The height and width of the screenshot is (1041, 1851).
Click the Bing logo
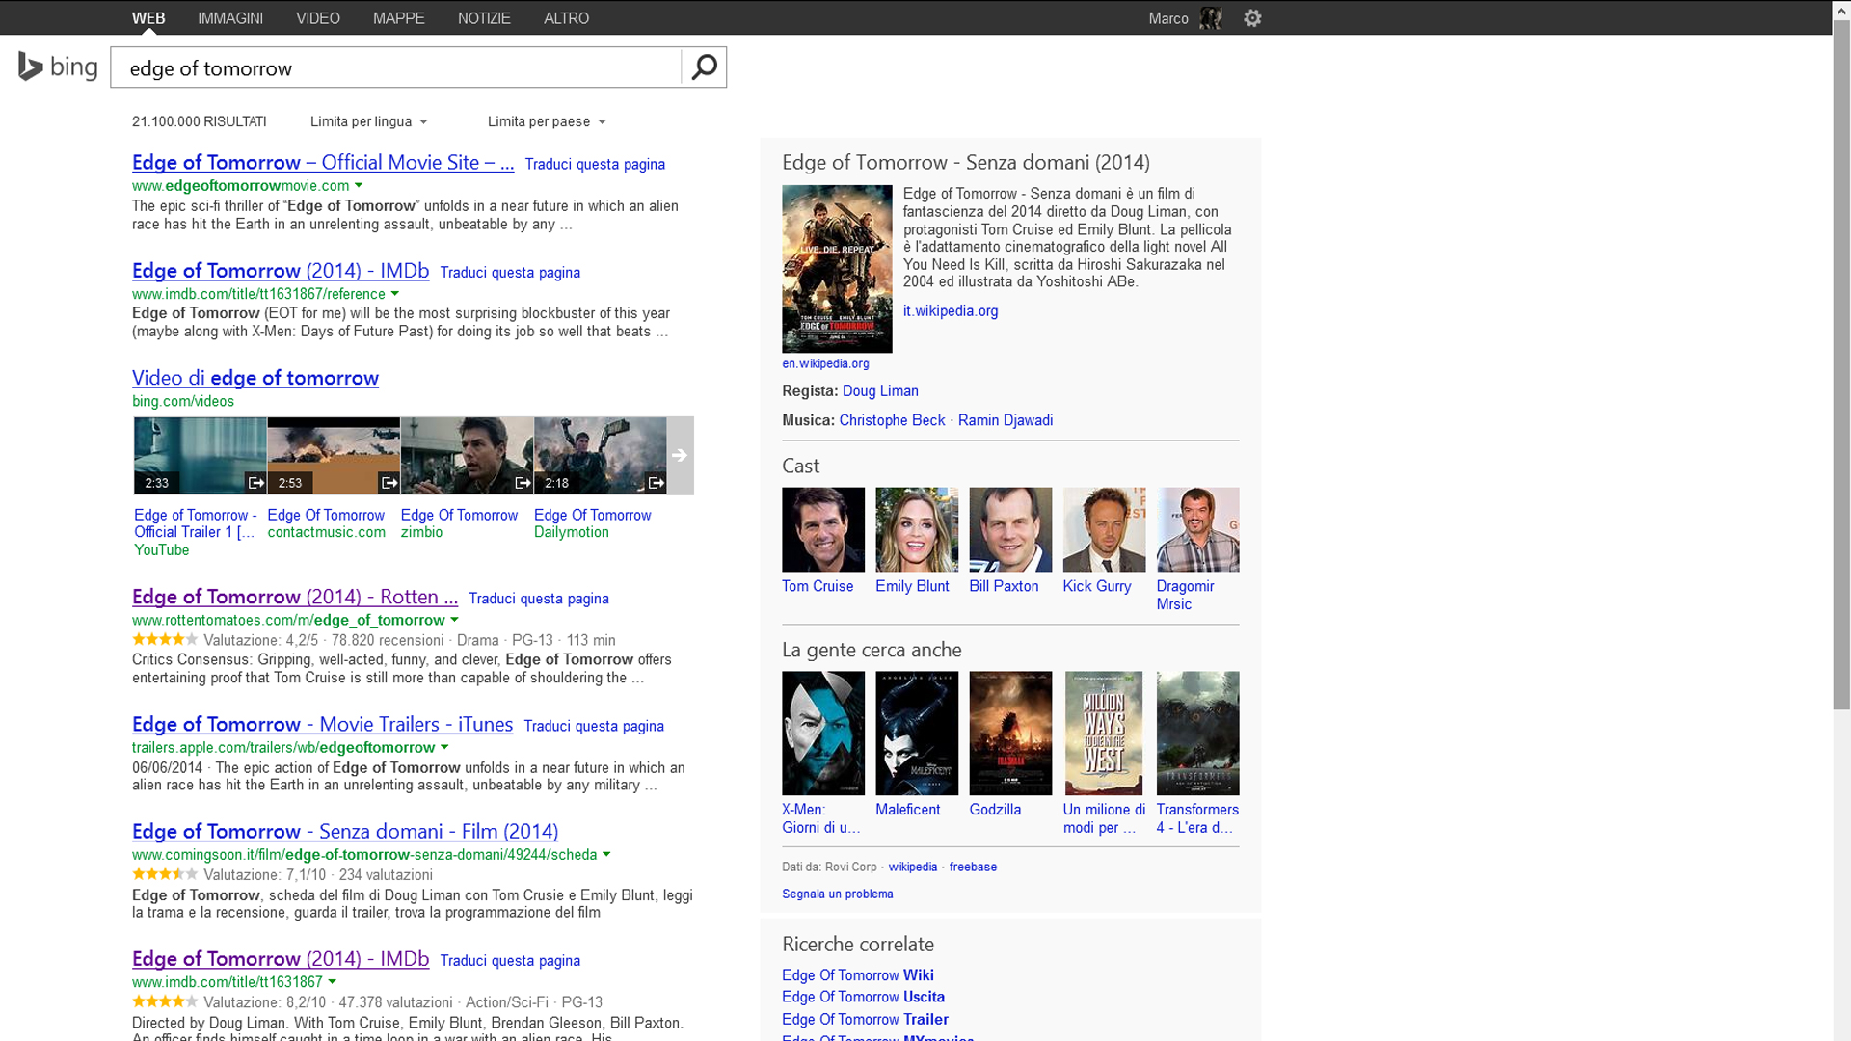click(x=58, y=67)
